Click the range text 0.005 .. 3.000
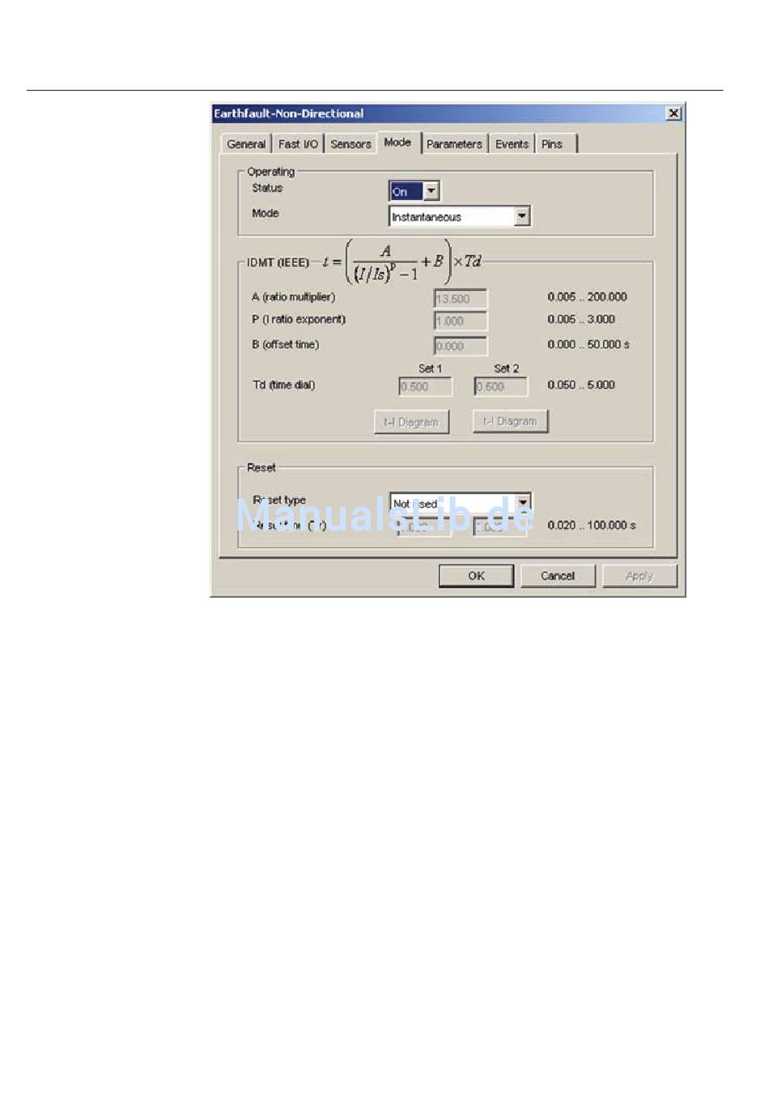The width and height of the screenshot is (769, 1116). [581, 319]
